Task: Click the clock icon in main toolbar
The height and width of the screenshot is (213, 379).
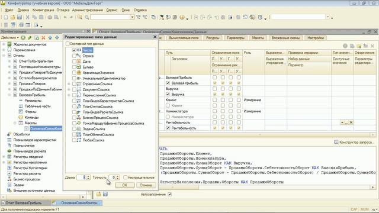Action: (260, 17)
